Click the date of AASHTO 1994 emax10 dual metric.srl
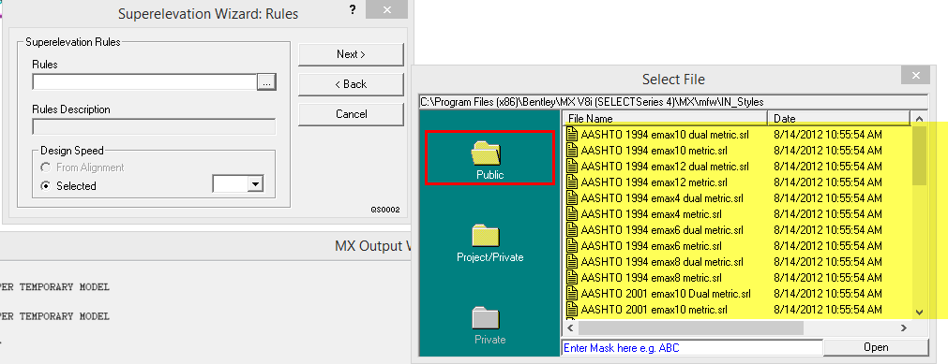948x364 pixels. click(x=828, y=134)
